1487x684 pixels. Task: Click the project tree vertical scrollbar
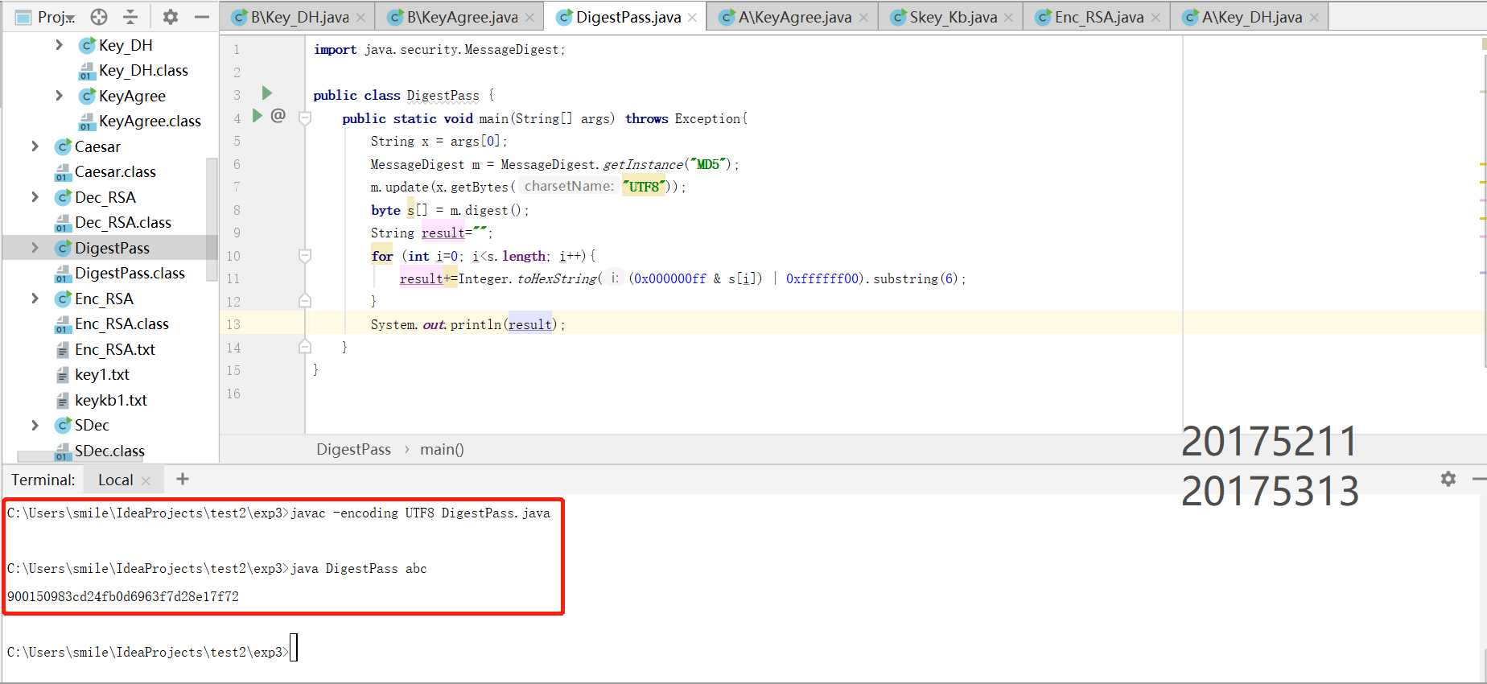click(x=212, y=219)
